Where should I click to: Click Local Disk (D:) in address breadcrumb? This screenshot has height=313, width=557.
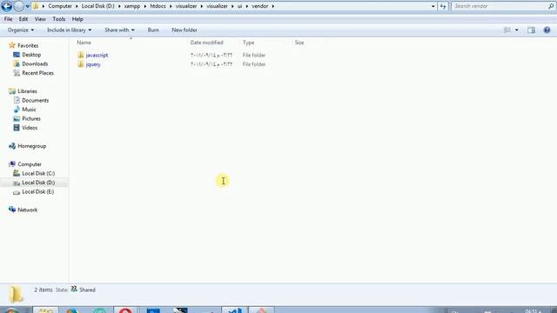(98, 6)
